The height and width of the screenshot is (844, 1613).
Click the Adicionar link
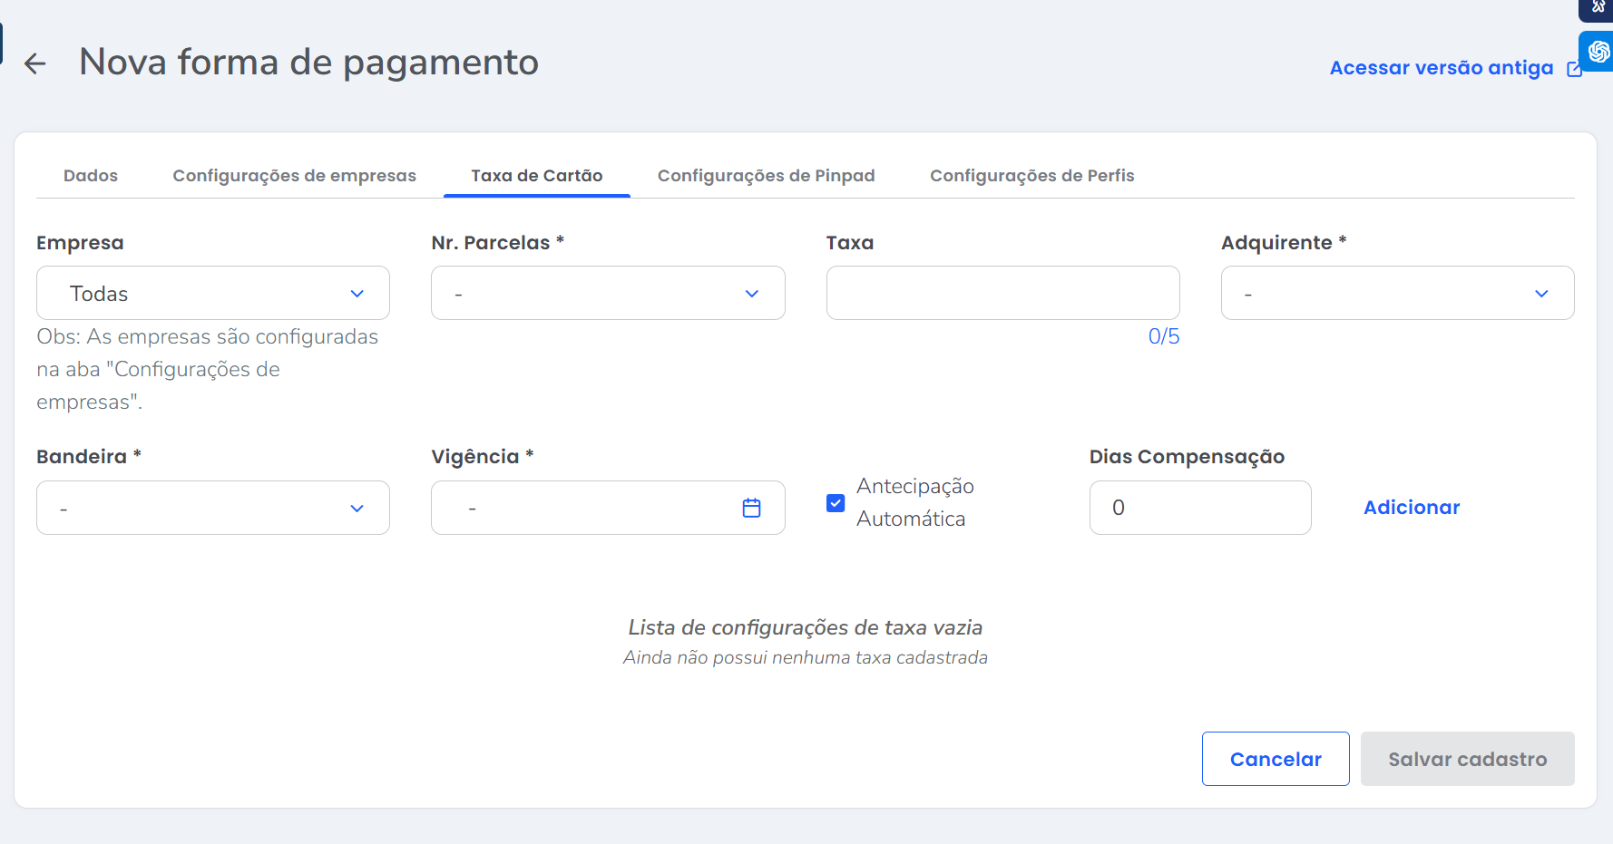point(1411,508)
